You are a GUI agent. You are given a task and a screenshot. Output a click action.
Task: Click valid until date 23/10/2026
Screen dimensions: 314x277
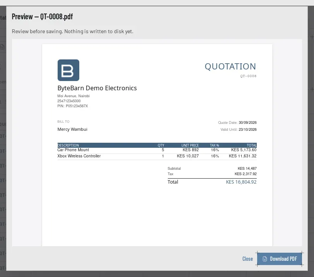(x=247, y=130)
